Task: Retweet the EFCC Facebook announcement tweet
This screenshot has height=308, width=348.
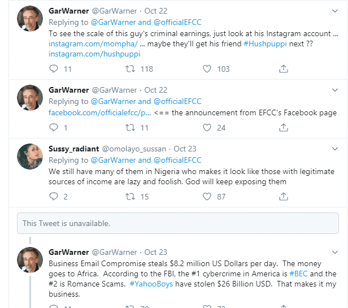Action: tap(129, 128)
